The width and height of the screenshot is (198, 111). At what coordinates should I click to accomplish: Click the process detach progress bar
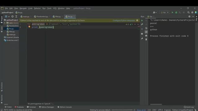point(122,110)
